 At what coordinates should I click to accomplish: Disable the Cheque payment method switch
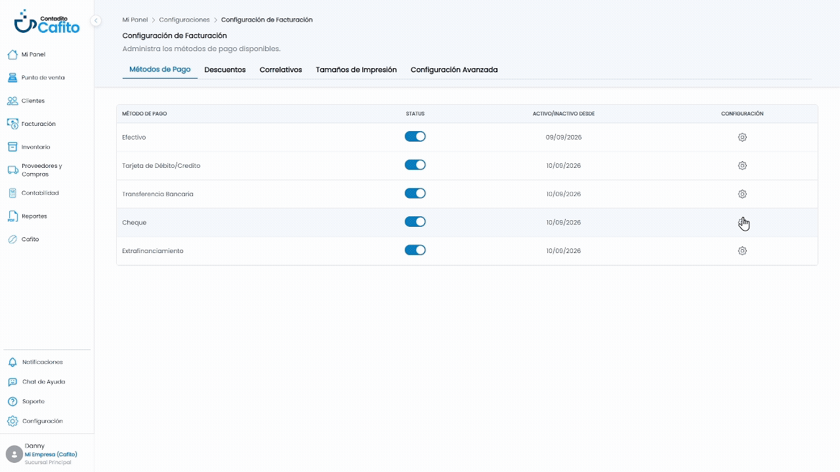415,222
